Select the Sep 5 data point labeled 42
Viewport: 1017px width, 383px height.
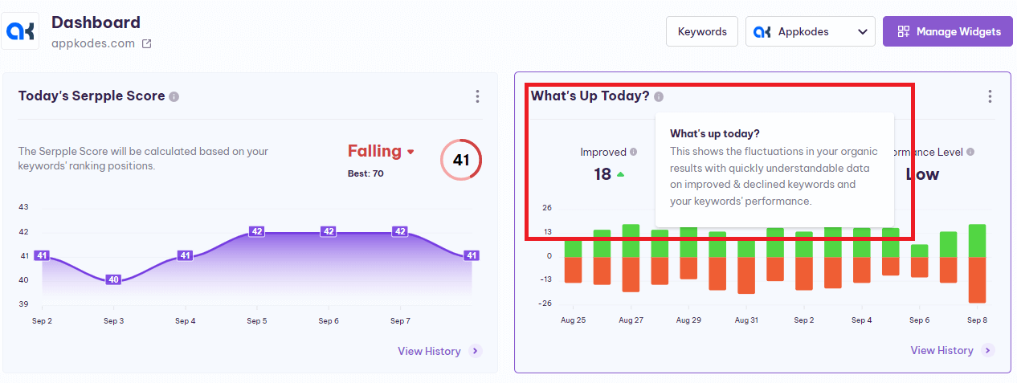257,231
